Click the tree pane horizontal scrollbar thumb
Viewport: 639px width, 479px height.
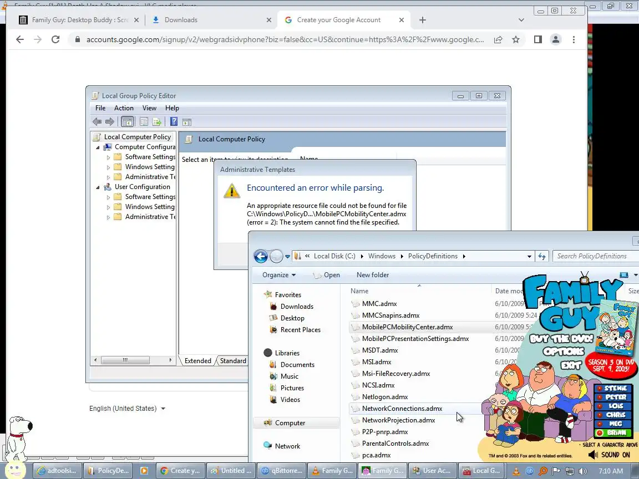click(x=125, y=360)
